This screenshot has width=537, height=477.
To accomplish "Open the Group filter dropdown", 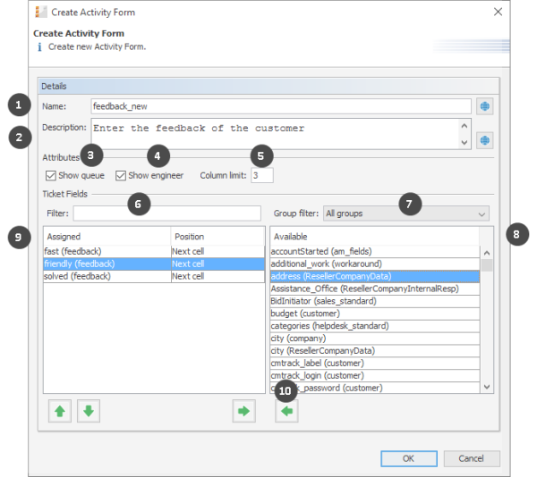I will point(406,213).
